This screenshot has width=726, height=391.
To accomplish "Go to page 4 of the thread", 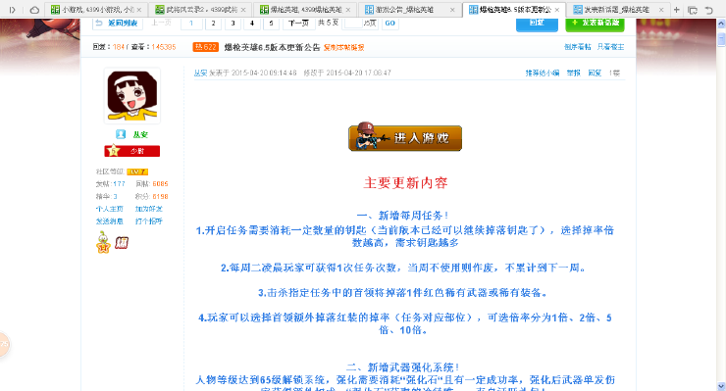I will coord(252,23).
